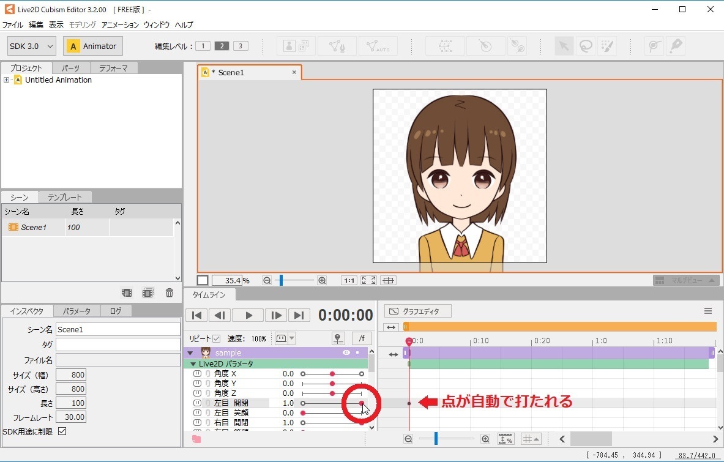Switch to the テンプレート tab
724x462 pixels.
click(x=65, y=197)
